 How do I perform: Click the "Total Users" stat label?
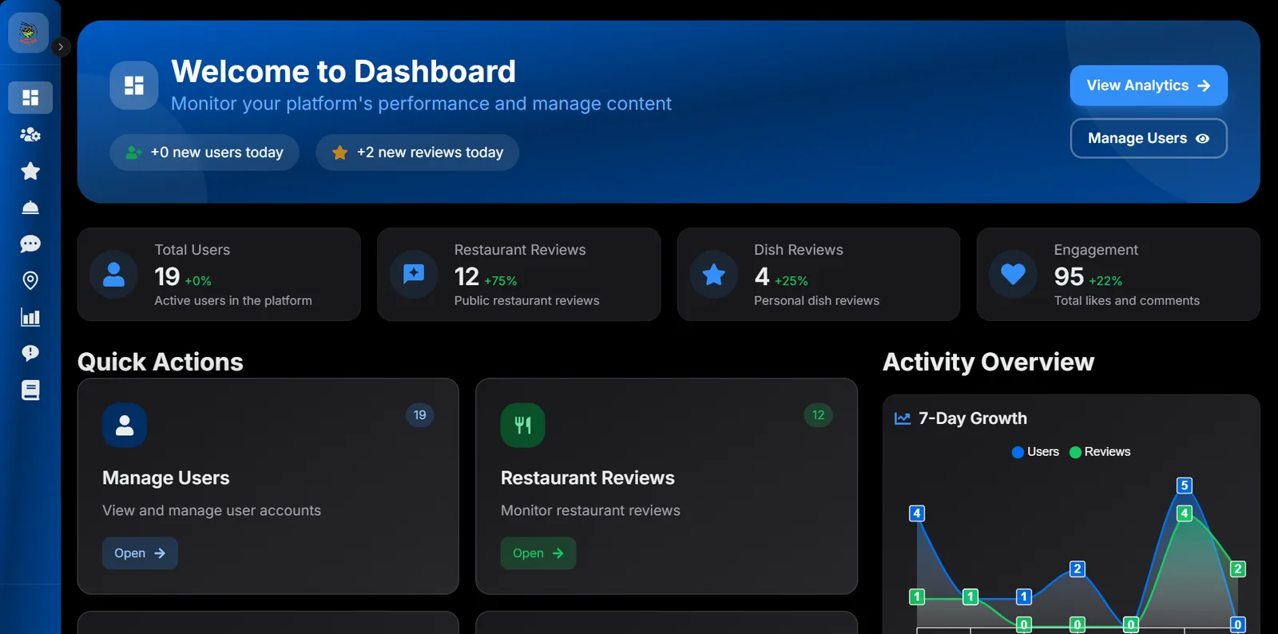coord(192,250)
